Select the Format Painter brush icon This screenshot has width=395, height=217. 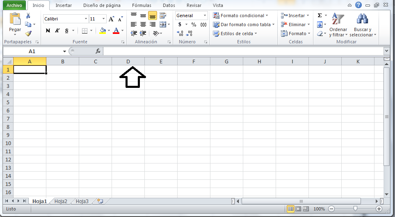click(28, 34)
